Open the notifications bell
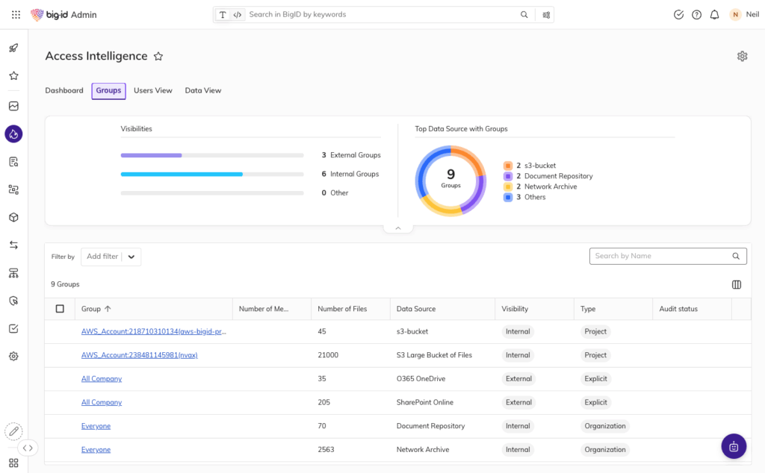Image resolution: width=765 pixels, height=473 pixels. coord(714,14)
